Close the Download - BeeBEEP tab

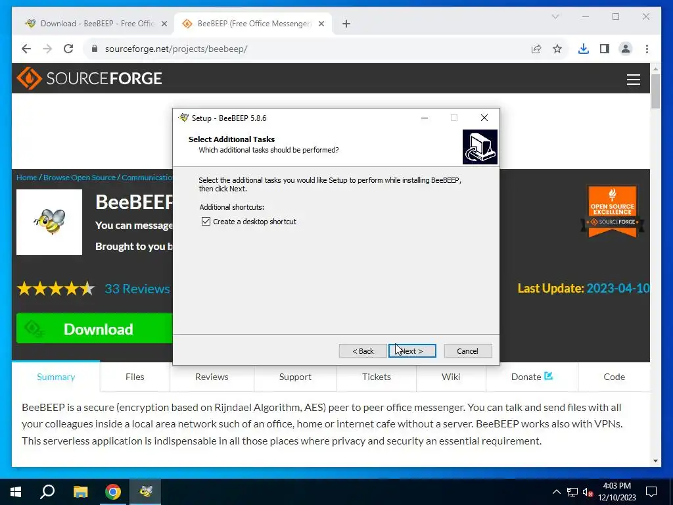tap(164, 24)
